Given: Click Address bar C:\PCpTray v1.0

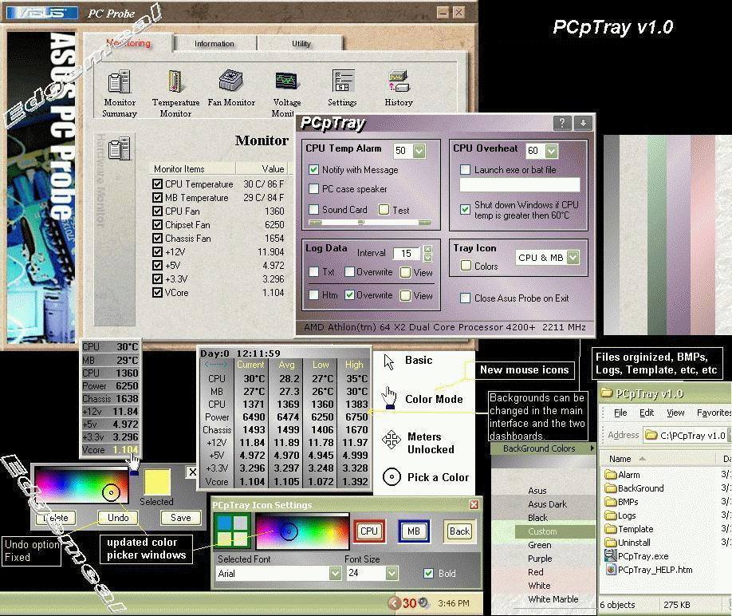Looking at the screenshot, I should pos(685,435).
